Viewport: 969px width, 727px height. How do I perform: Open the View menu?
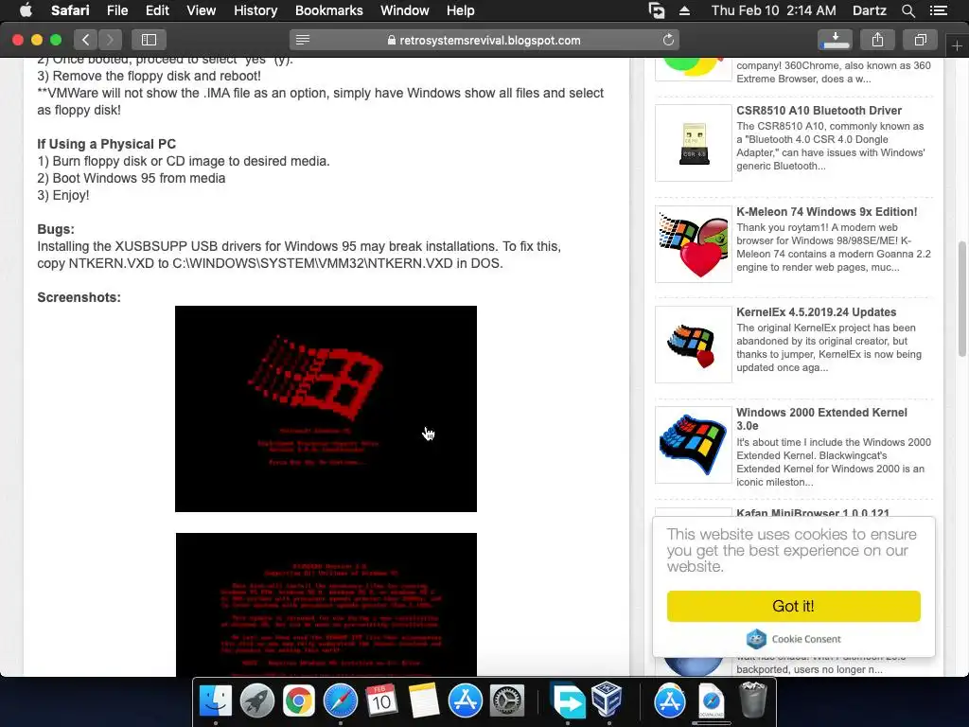[x=202, y=10]
